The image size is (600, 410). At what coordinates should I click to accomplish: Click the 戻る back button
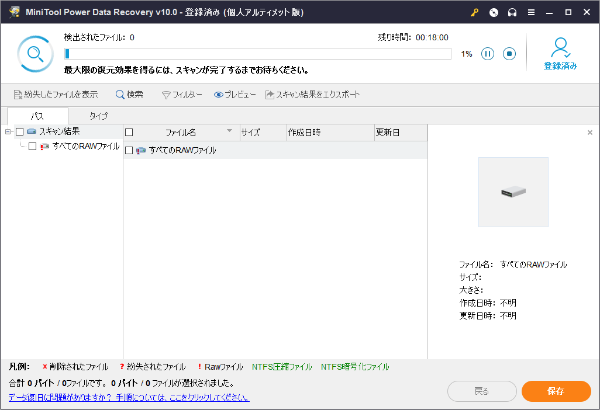482,391
